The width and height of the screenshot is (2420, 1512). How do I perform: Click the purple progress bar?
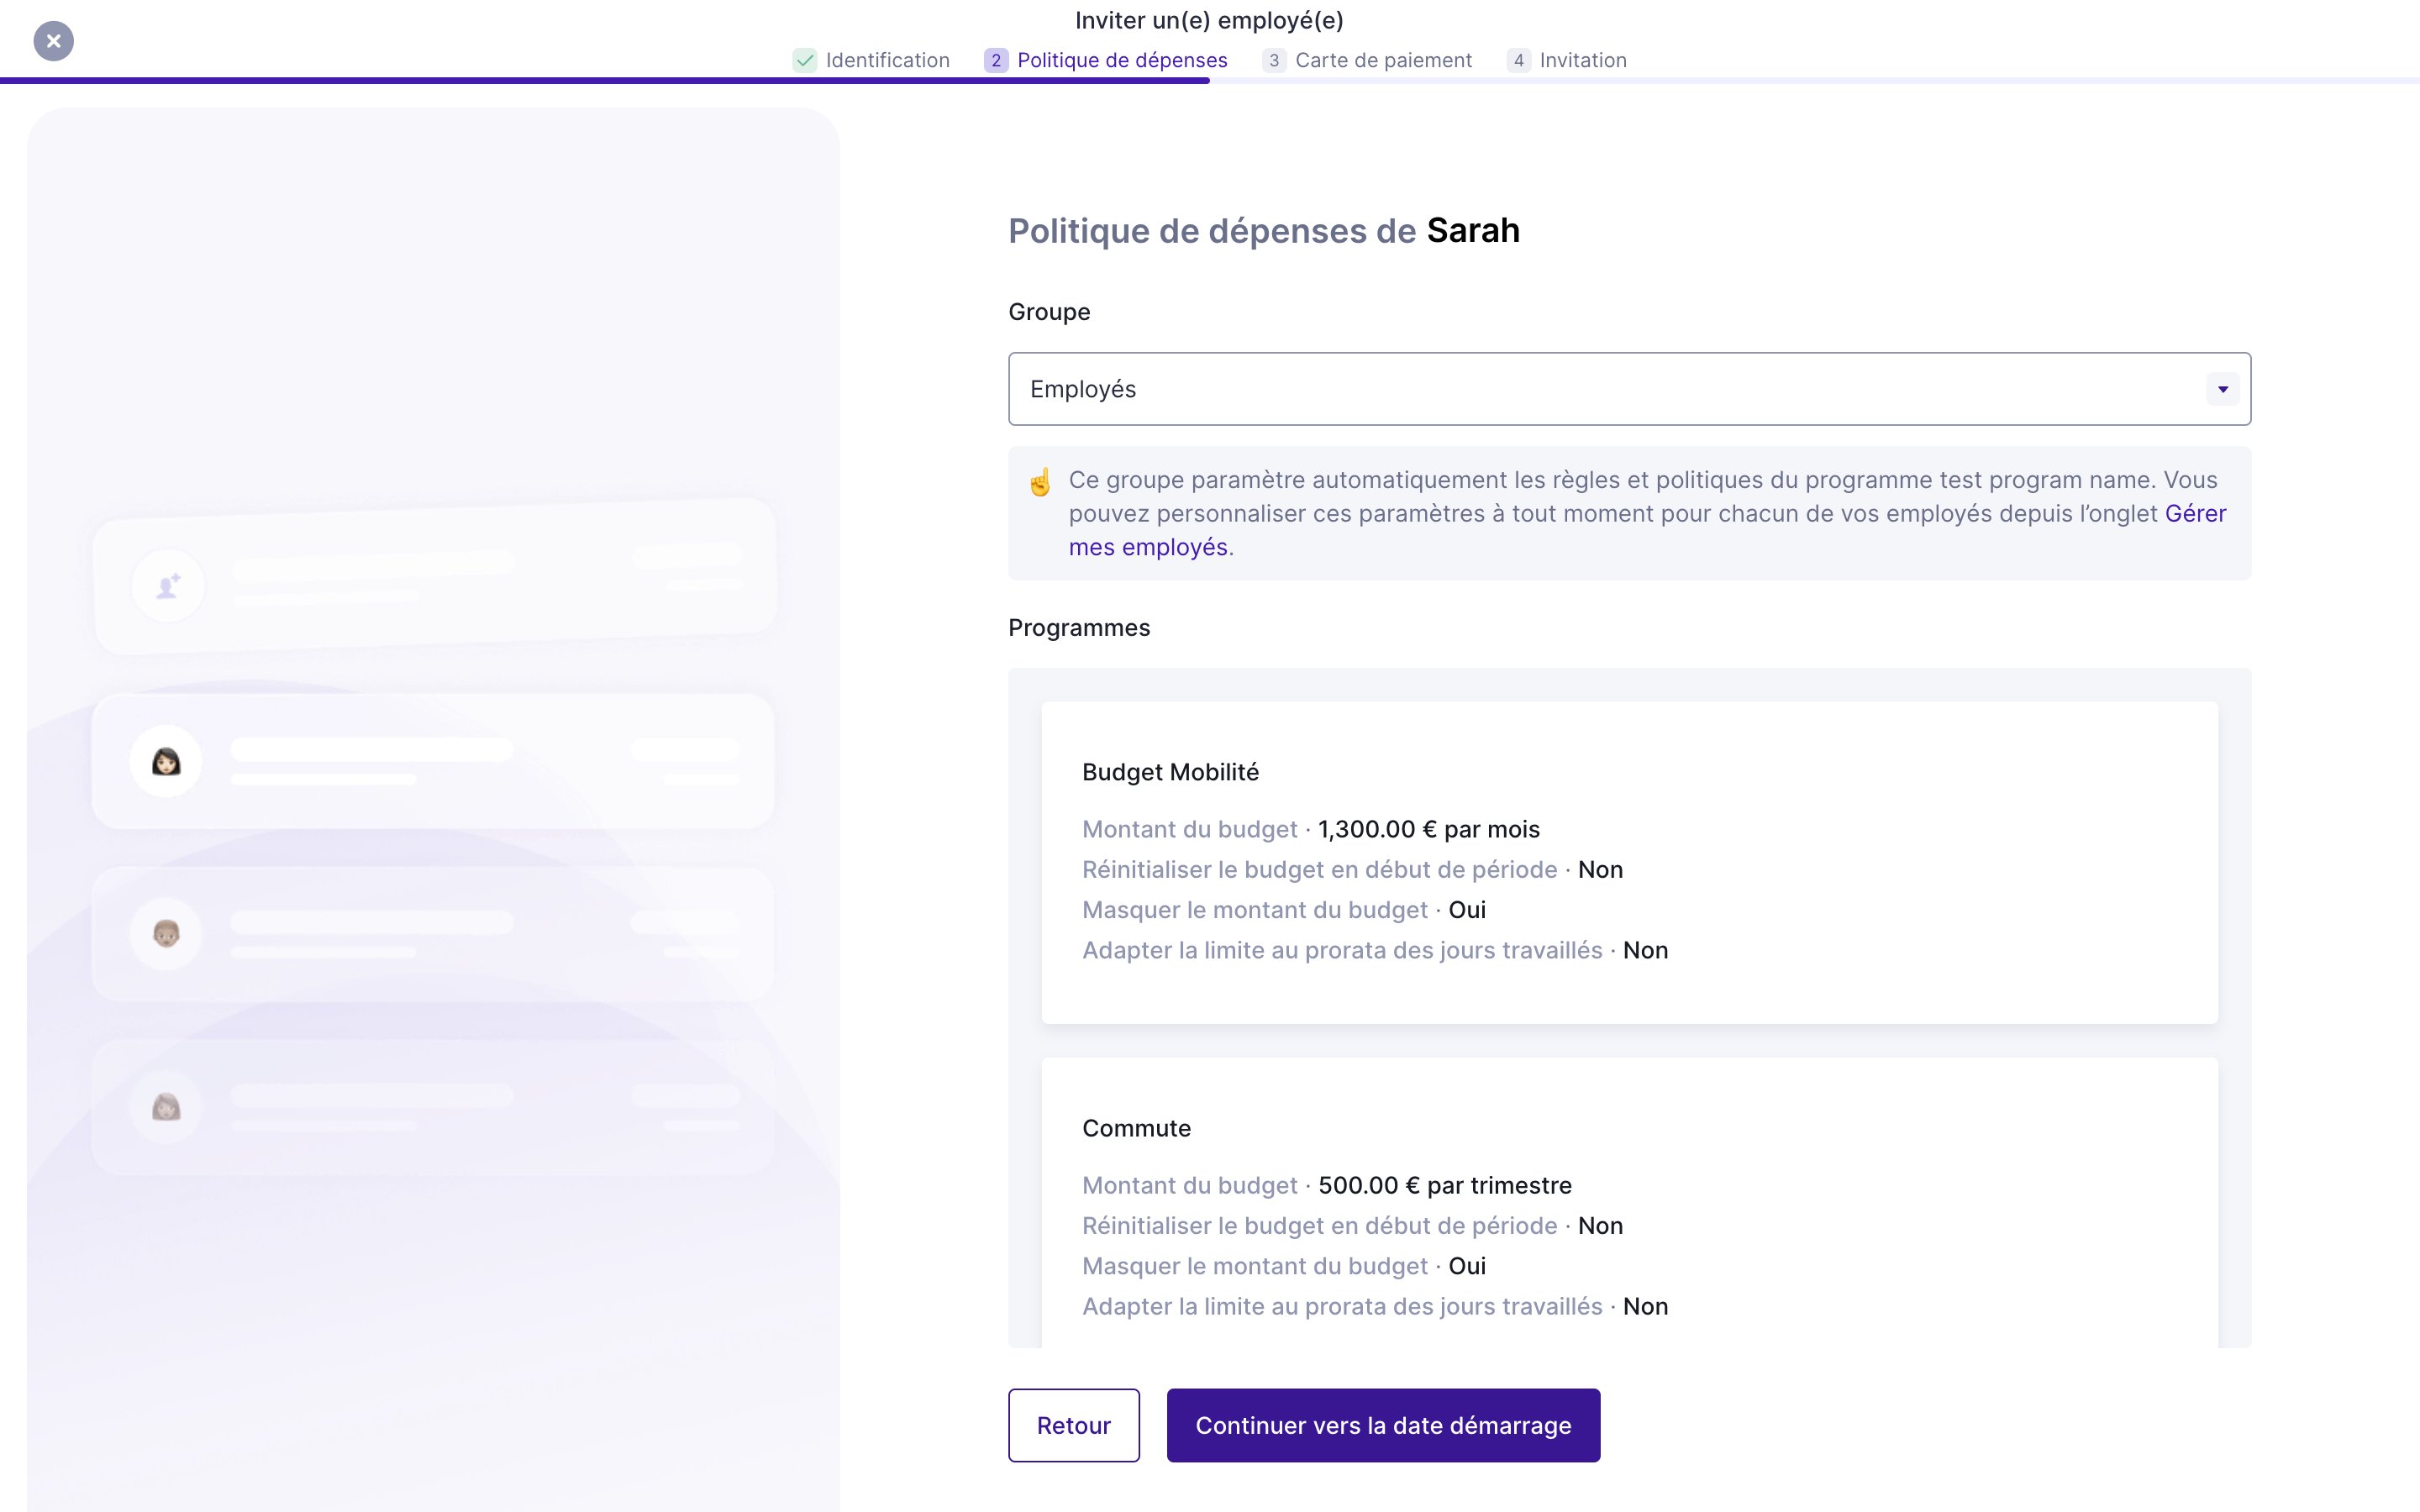(604, 80)
